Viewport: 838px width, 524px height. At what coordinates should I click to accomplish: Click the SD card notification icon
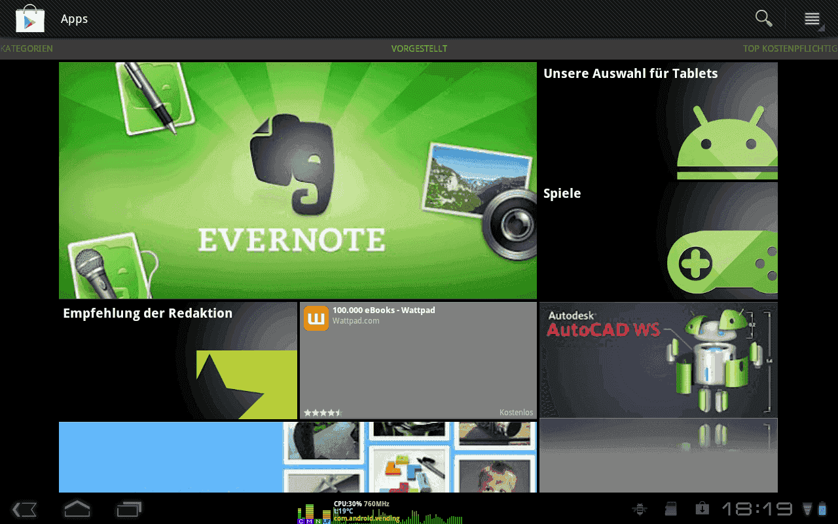(x=670, y=508)
